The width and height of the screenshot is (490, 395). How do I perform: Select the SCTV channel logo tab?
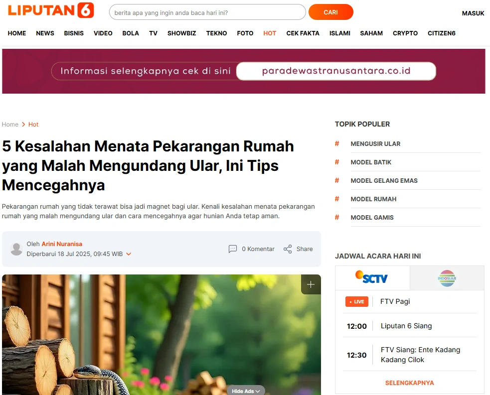point(372,277)
